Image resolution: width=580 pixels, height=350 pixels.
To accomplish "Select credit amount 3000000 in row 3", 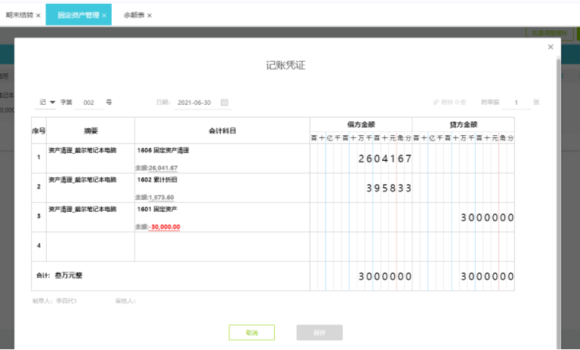I will point(487,218).
